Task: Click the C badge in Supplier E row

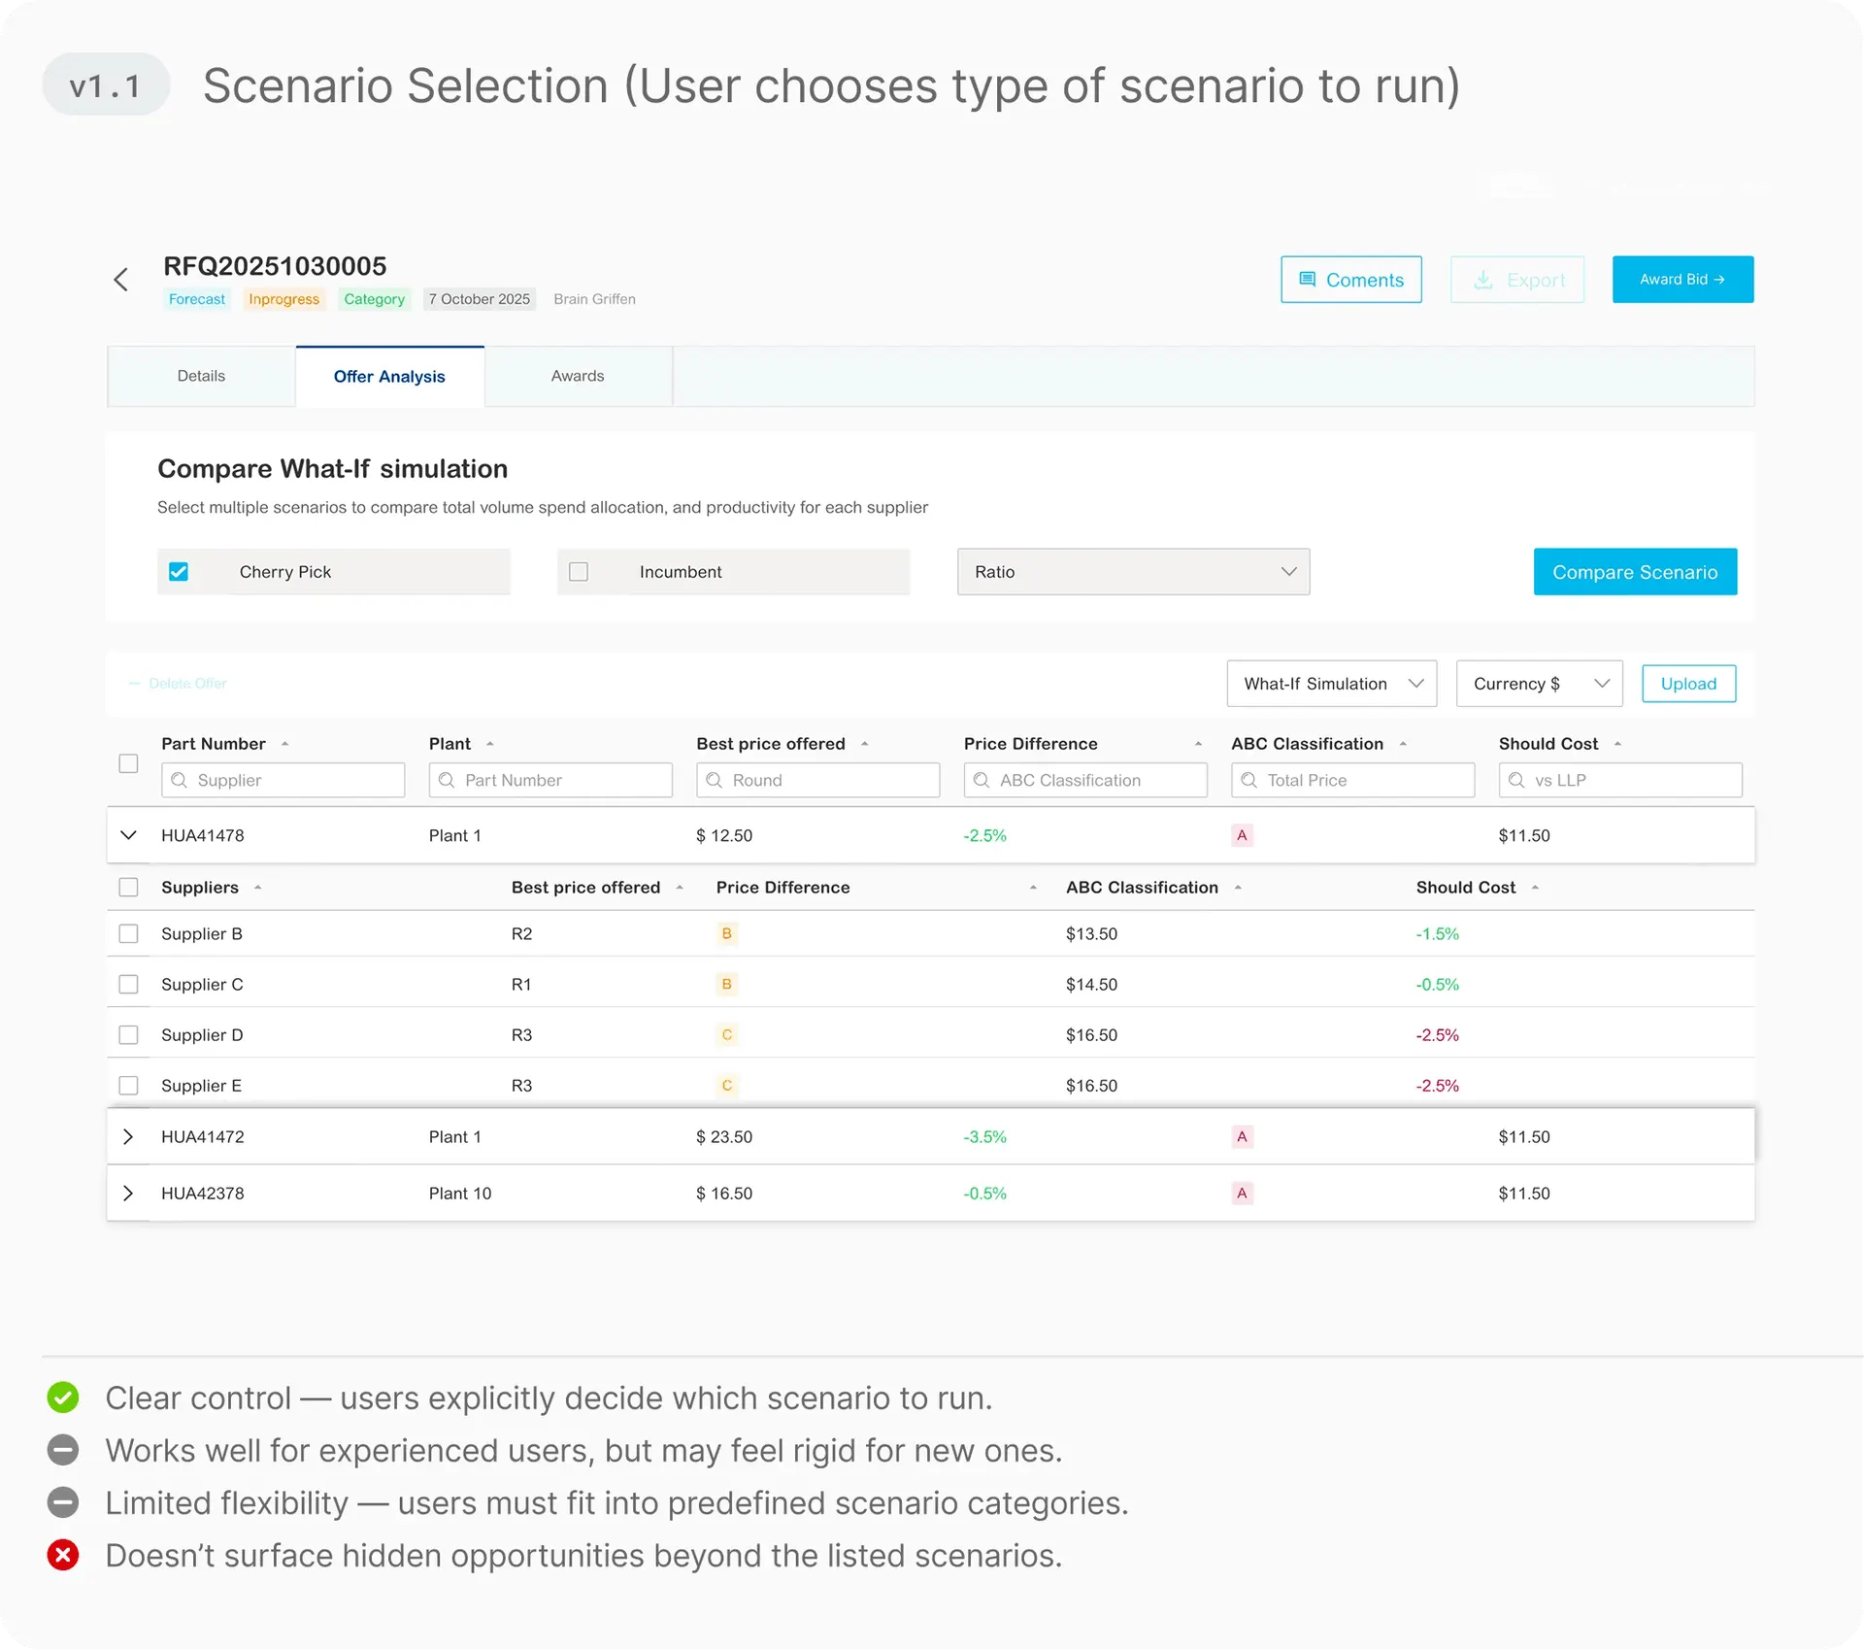Action: click(726, 1086)
